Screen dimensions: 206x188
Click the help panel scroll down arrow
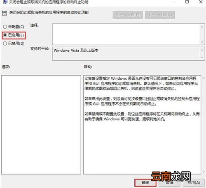click(x=204, y=172)
